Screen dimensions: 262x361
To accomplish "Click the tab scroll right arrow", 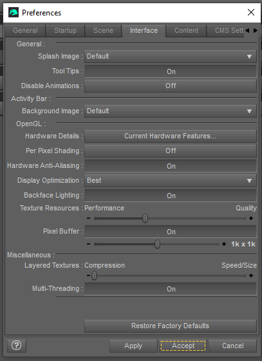I will click(256, 31).
